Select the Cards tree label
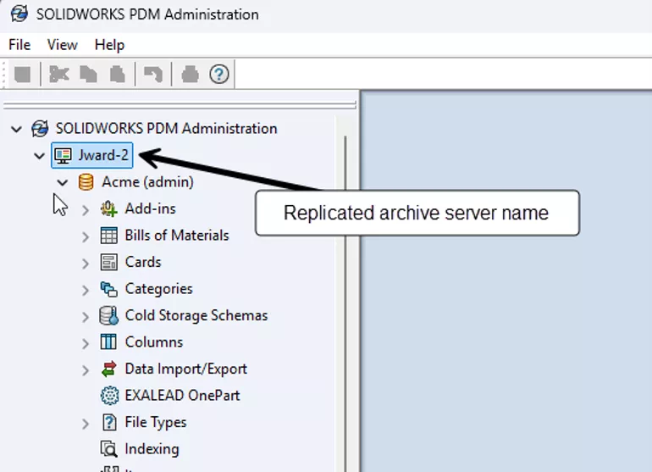 coord(142,262)
